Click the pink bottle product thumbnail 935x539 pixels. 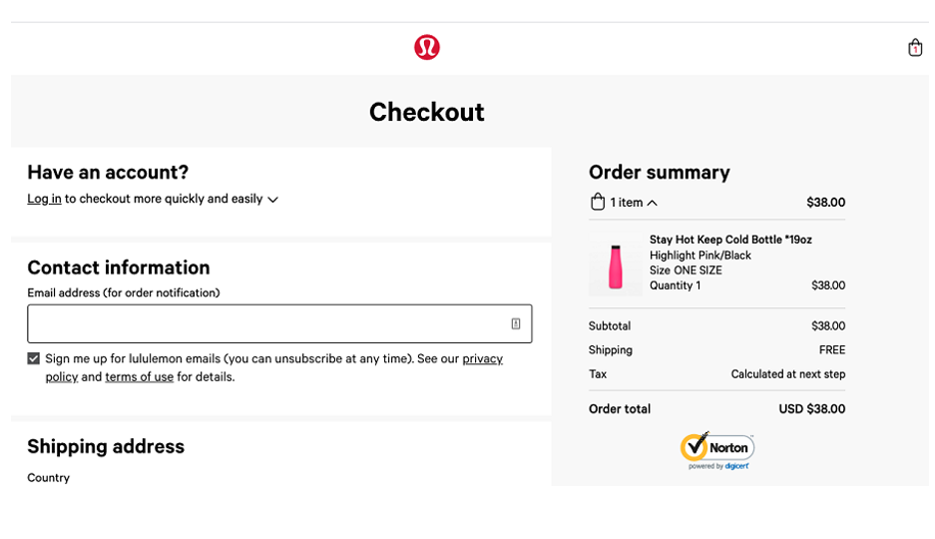616,269
